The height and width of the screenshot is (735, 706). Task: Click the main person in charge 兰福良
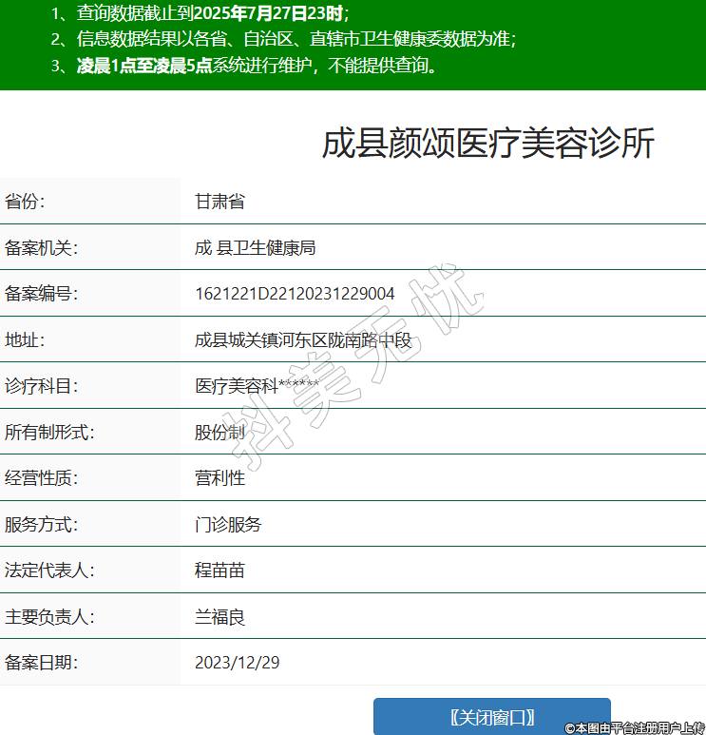(x=219, y=617)
